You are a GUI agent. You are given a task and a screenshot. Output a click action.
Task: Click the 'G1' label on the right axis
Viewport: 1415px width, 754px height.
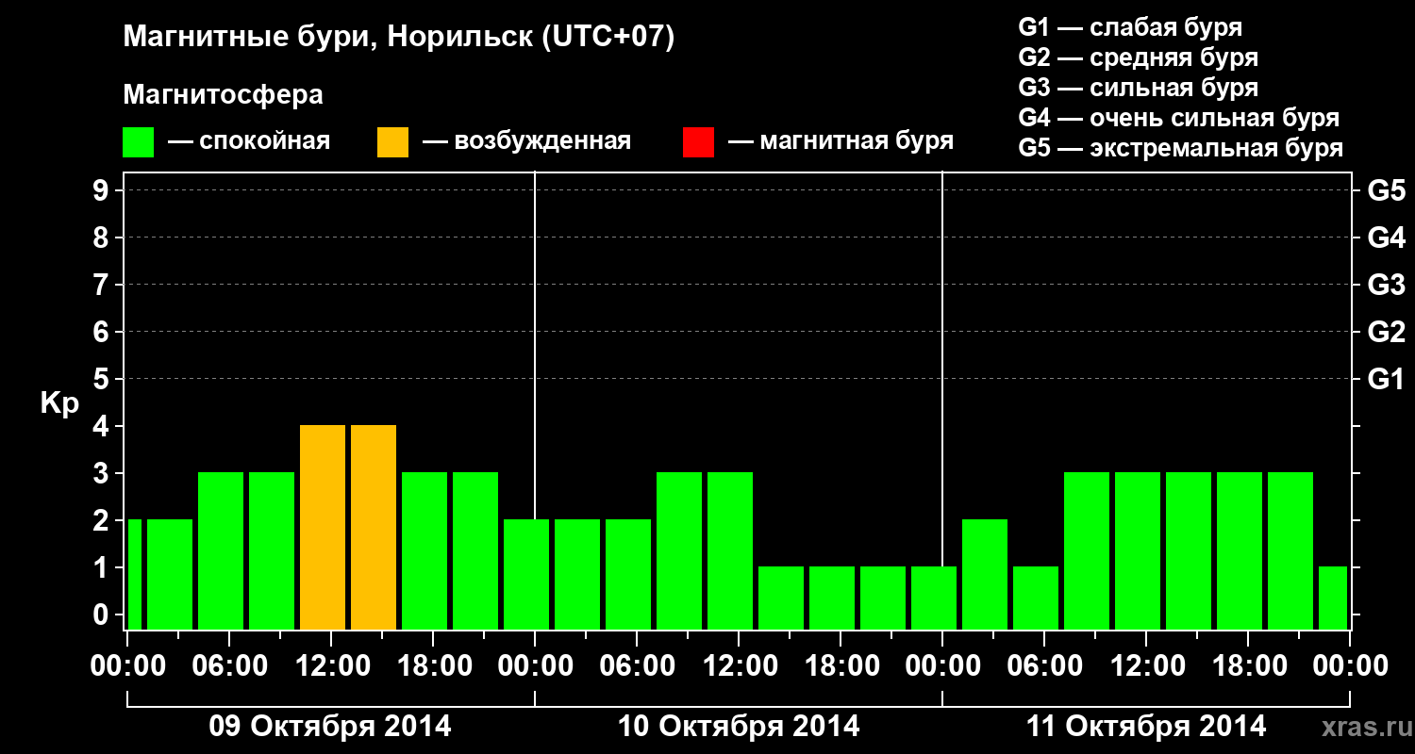tap(1387, 380)
